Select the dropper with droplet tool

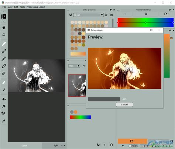coord(4,113)
